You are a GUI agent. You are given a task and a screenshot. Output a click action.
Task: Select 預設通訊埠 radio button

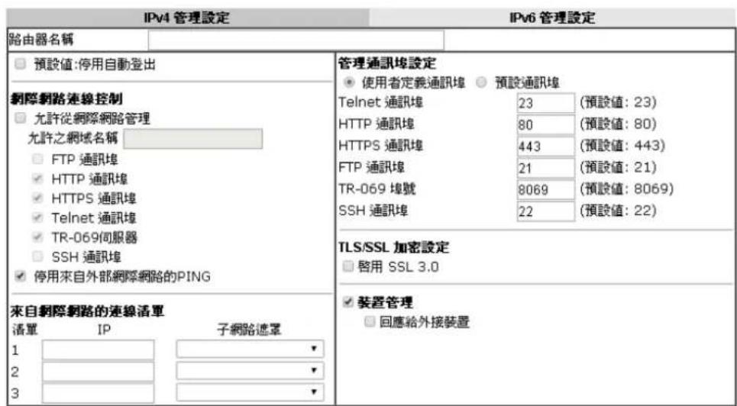click(x=481, y=82)
